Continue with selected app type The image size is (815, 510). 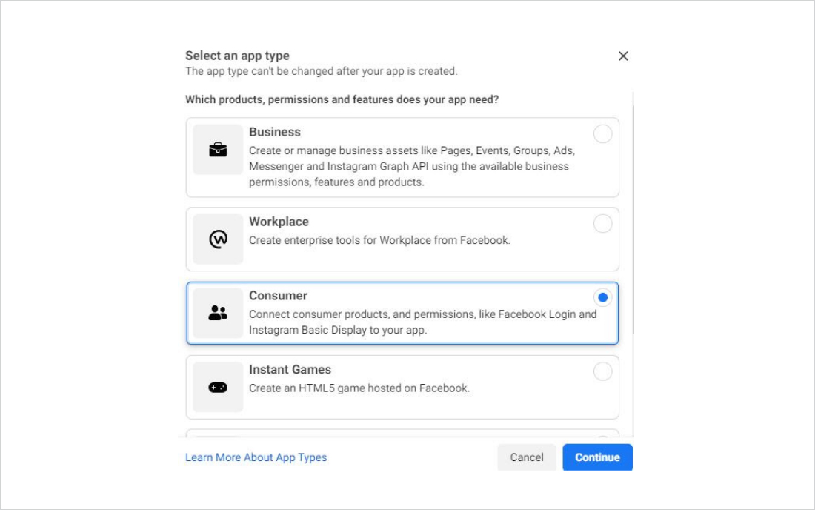(597, 457)
